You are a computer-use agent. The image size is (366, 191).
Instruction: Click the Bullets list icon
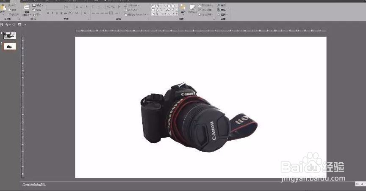click(93, 7)
